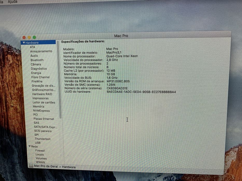The width and height of the screenshot is (242, 181).
Task: Click Mac Pro de Geral in path bar
Action: [x=46, y=166]
